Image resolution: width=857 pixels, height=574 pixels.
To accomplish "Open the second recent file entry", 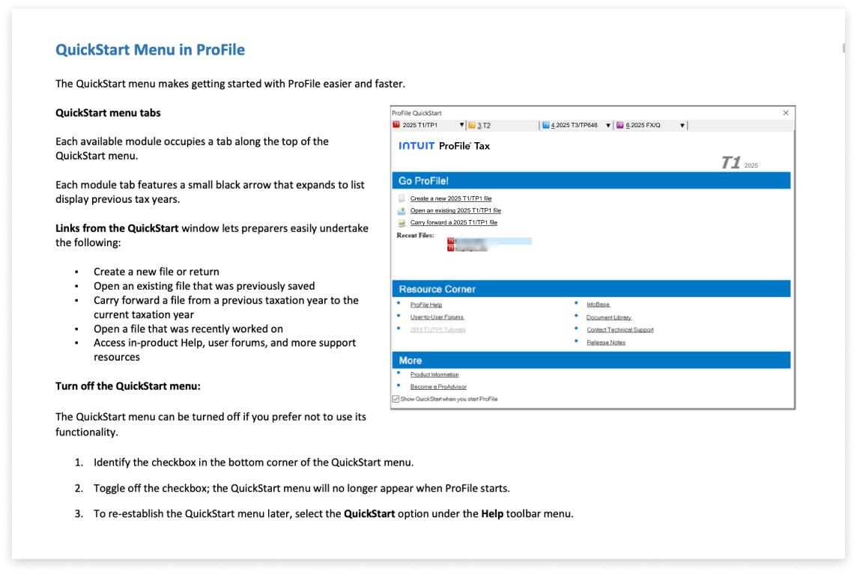I will [x=468, y=248].
